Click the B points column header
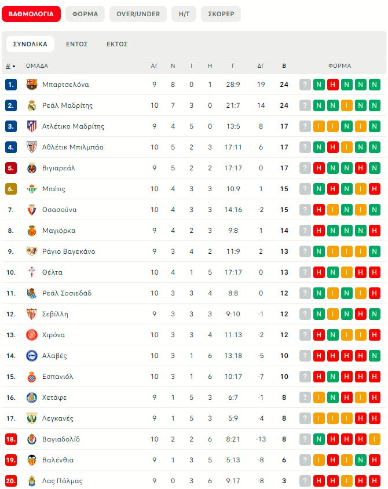The height and width of the screenshot is (489, 388). click(x=284, y=66)
